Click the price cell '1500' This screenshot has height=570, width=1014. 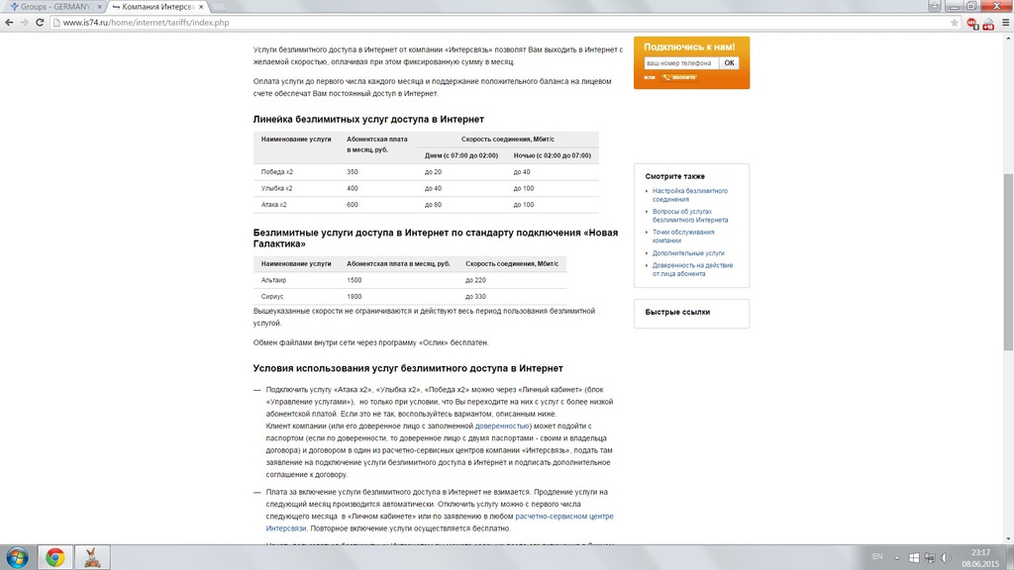[355, 280]
